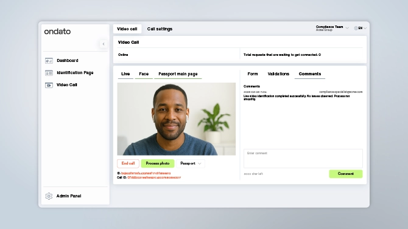This screenshot has width=408, height=229.
Task: Click the Process photo button
Action: pyautogui.click(x=158, y=163)
